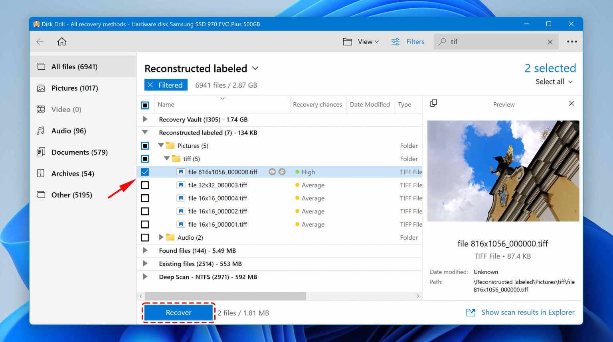Open the hex view icon for file 816x1056
The width and height of the screenshot is (613, 342).
coord(282,172)
